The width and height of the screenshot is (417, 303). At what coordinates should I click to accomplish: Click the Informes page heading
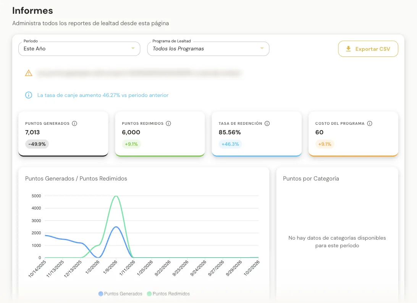pos(32,11)
